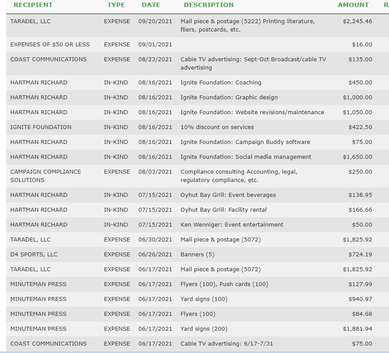Click the IGNITE FOUNDATION recipient cell
389x353 pixels.
[x=41, y=127]
